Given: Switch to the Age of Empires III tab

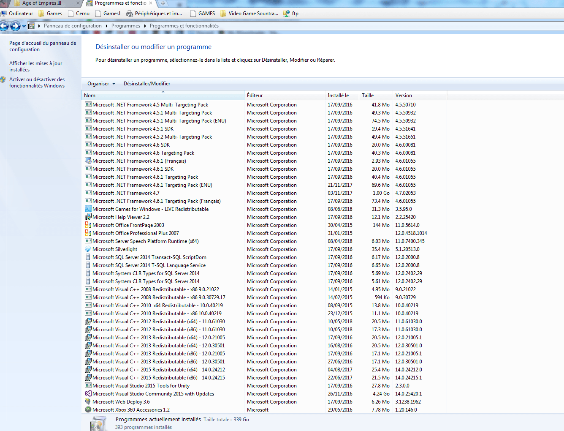Looking at the screenshot, I should 42,3.
